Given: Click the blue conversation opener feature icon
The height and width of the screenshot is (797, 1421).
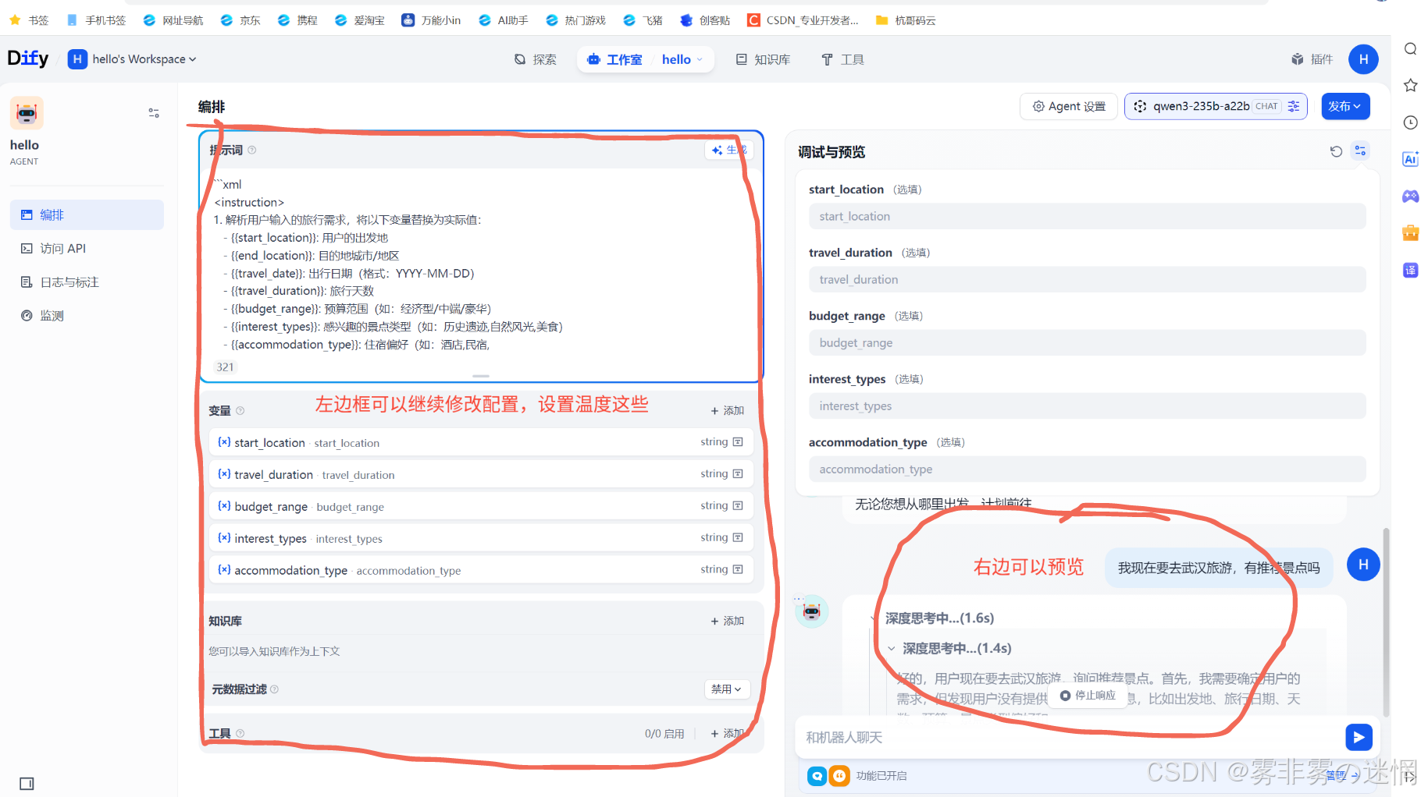Looking at the screenshot, I should (x=817, y=776).
